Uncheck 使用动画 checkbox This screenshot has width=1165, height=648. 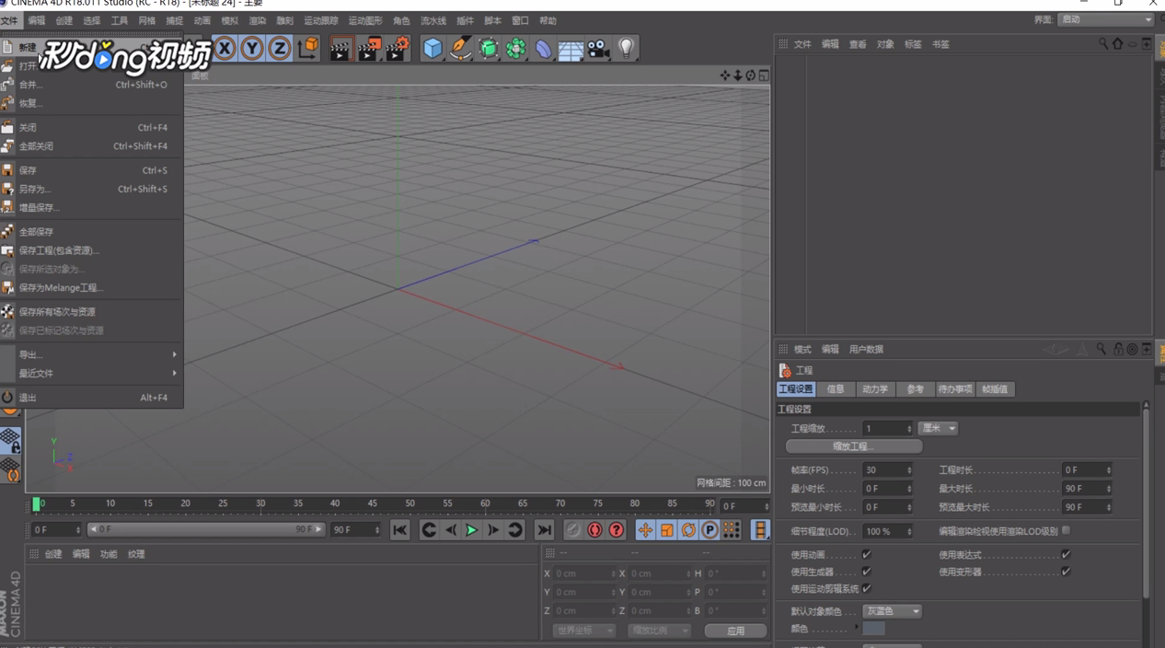click(866, 555)
